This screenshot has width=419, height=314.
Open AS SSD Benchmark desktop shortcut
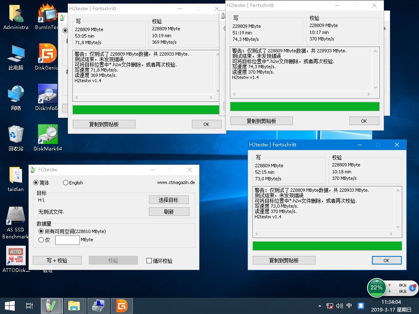[16, 217]
